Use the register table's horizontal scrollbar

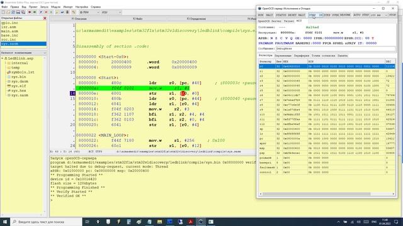pyautogui.click(x=316, y=194)
